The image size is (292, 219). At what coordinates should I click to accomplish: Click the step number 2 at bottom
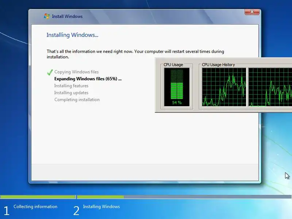coord(76,211)
